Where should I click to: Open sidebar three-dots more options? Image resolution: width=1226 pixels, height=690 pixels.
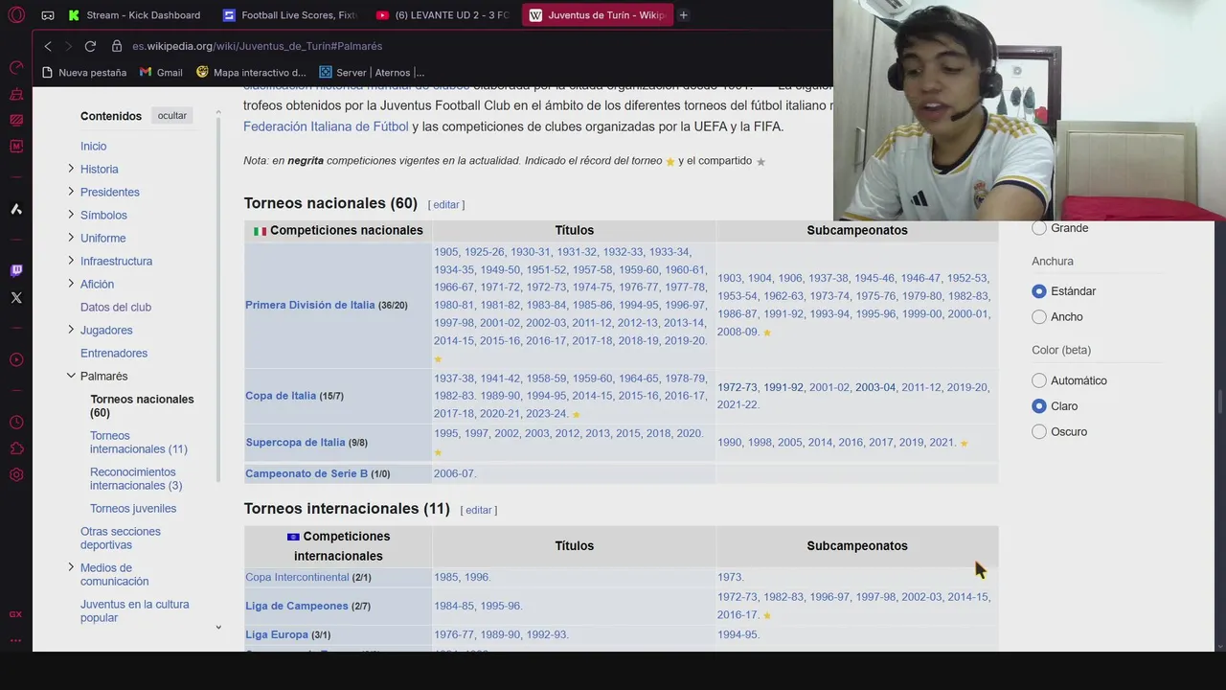[15, 640]
